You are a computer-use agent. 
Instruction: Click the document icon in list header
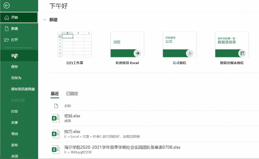click(x=56, y=106)
